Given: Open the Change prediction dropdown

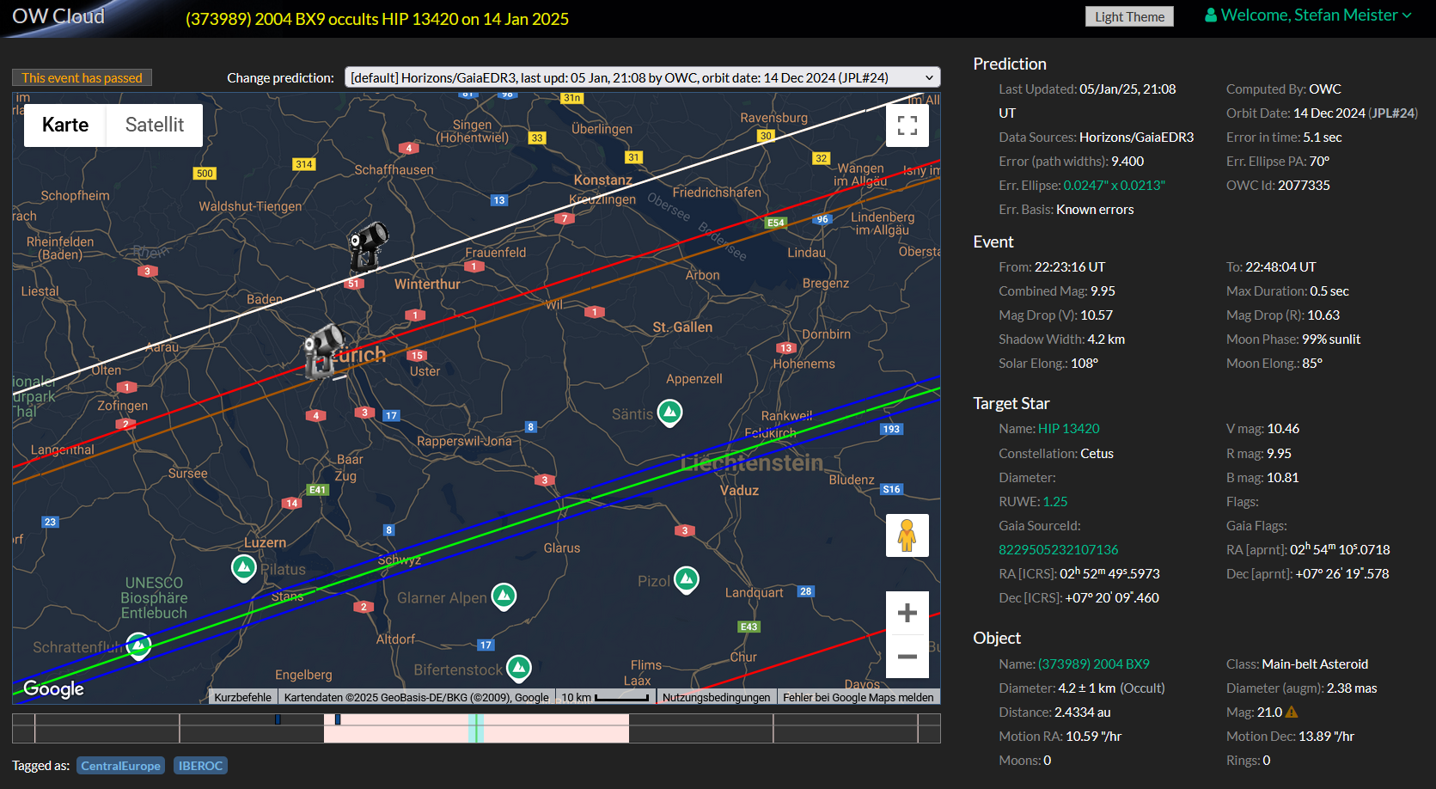Looking at the screenshot, I should 642,77.
